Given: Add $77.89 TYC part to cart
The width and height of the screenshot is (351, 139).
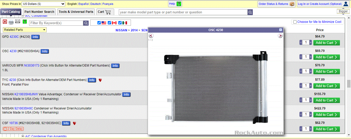Looking at the screenshot, I should pos(326,86).
